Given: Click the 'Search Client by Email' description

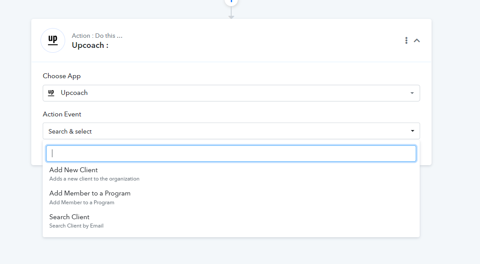Looking at the screenshot, I should point(76,226).
